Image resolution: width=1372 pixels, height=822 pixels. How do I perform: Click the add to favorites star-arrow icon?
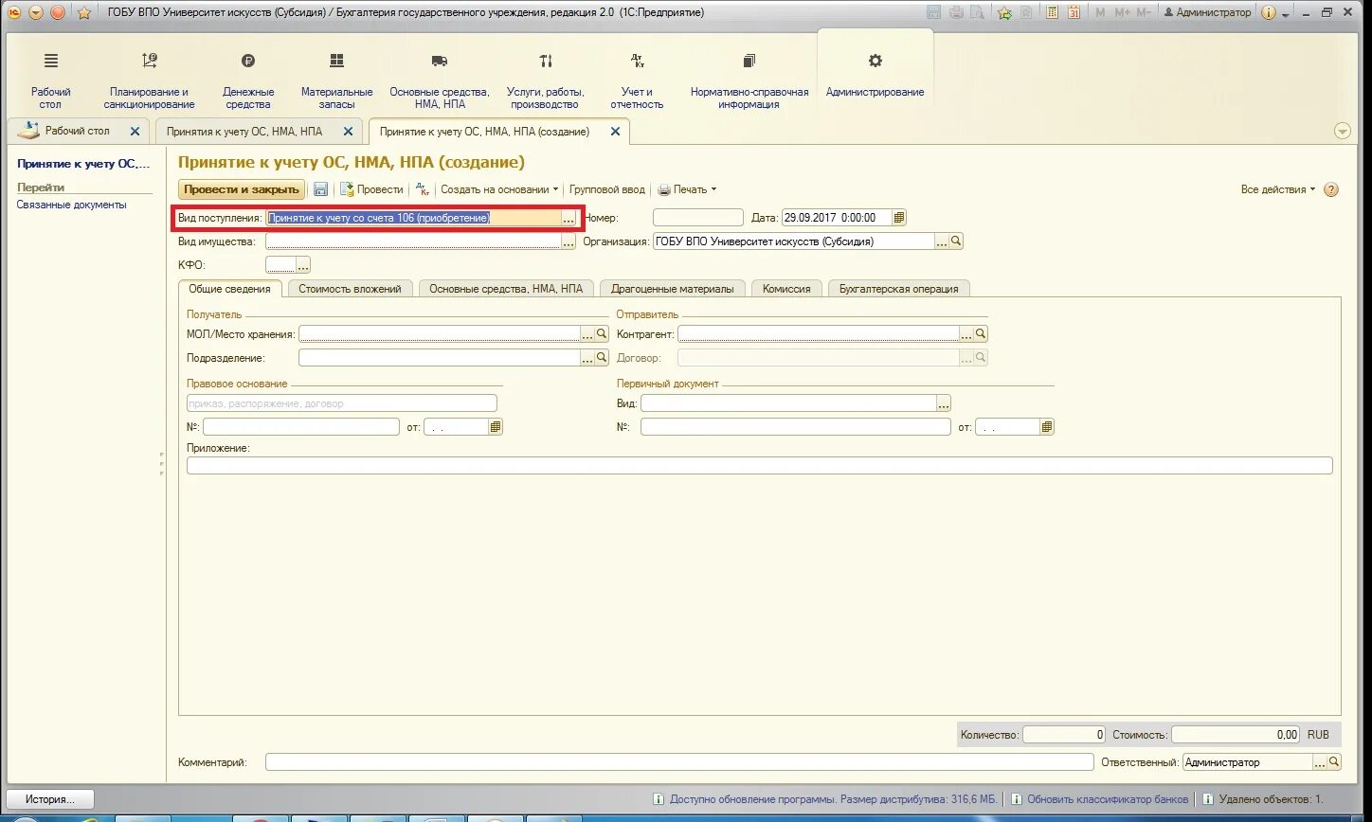click(x=1004, y=12)
